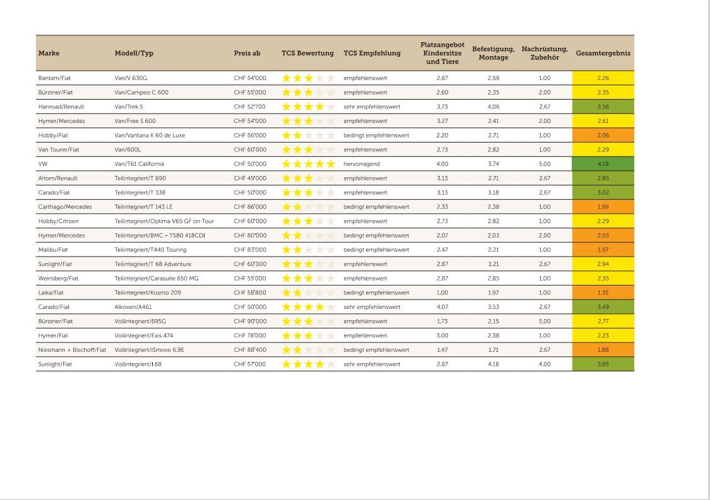This screenshot has height=500, width=710.
Task: Click the "Teilintegriert/Carasuite 650 MG" model
Action: [x=157, y=278]
